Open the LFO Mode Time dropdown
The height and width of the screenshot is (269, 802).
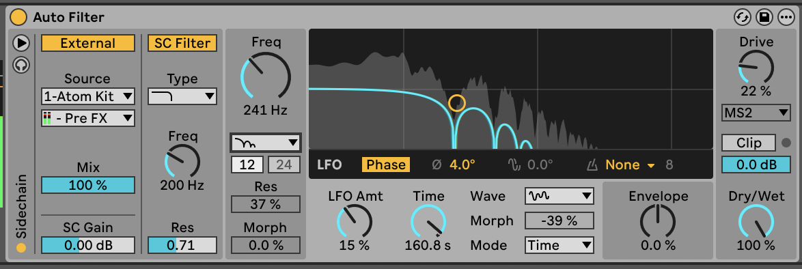coord(559,245)
